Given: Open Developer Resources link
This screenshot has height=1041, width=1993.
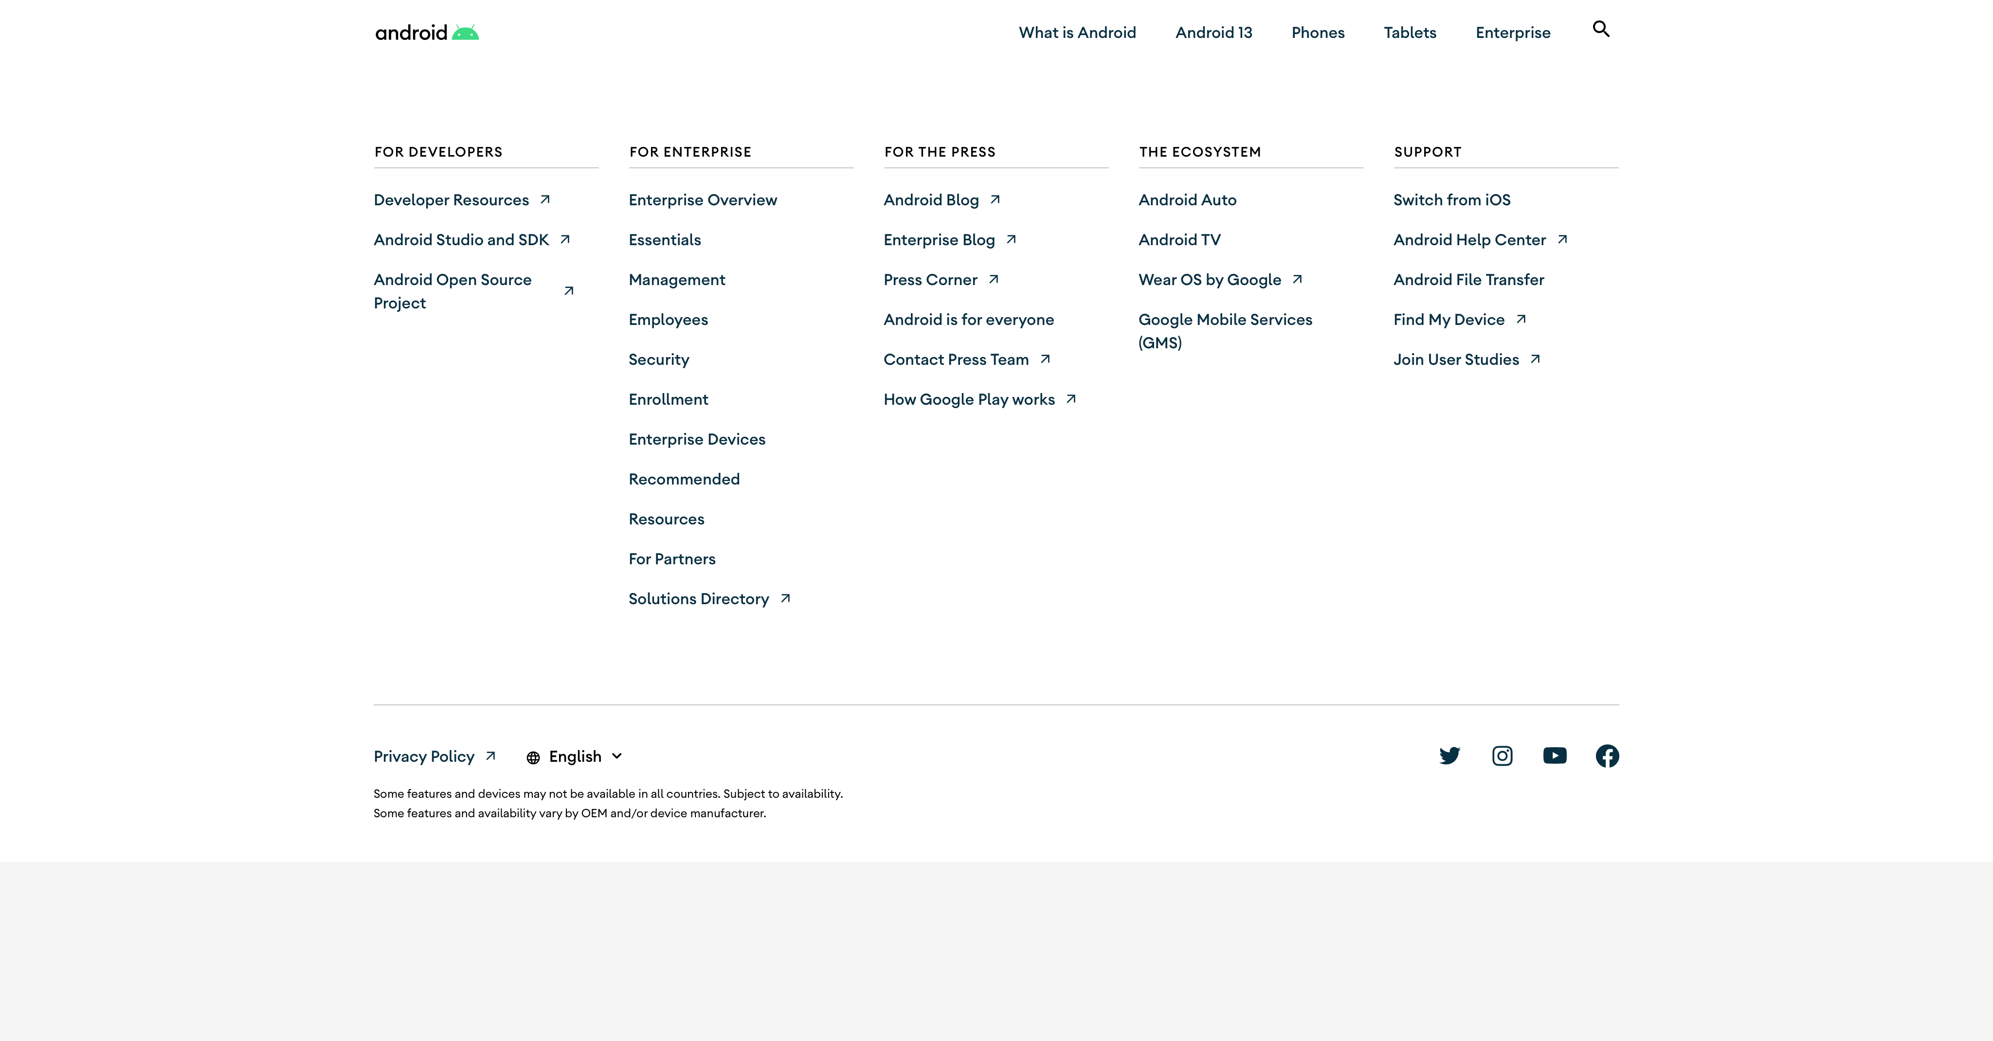Looking at the screenshot, I should tap(462, 199).
